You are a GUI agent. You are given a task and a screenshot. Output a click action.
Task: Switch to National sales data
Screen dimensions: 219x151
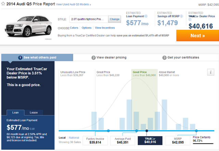click(74, 138)
